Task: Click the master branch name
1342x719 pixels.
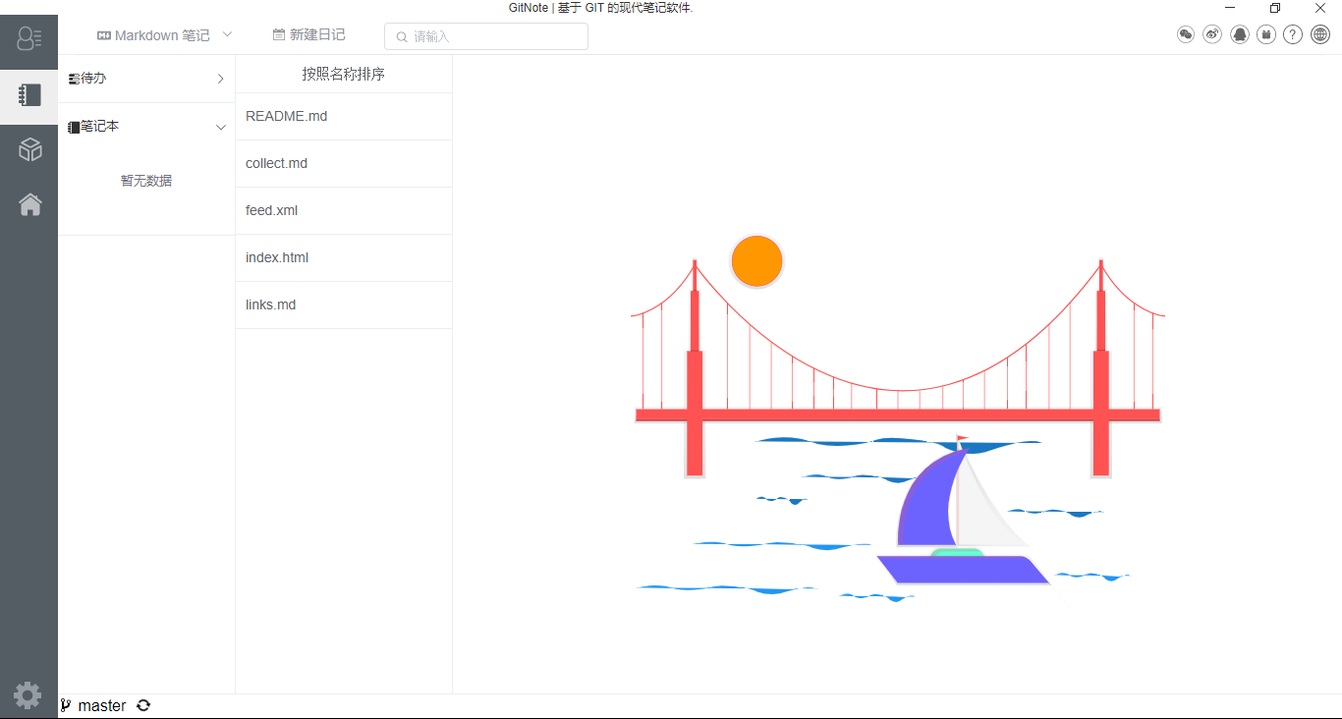Action: 102,705
